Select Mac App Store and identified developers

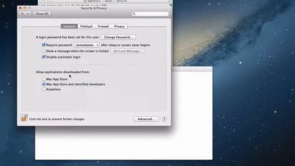pos(44,84)
